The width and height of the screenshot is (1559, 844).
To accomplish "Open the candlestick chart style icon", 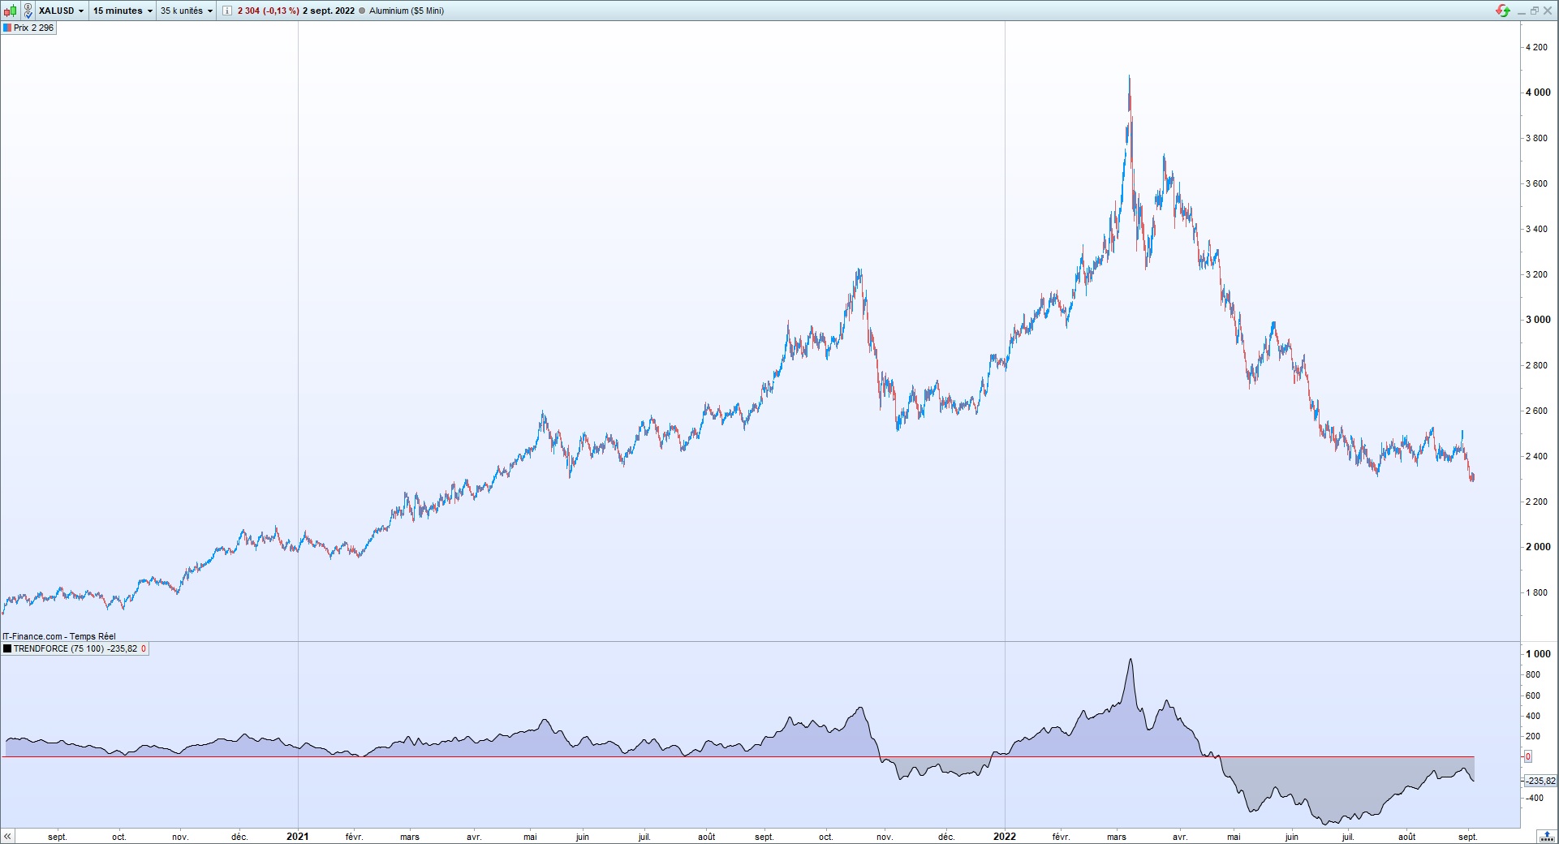I will tap(10, 11).
